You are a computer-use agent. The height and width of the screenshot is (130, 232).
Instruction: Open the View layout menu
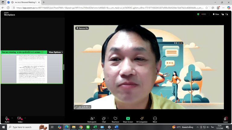click(216, 14)
